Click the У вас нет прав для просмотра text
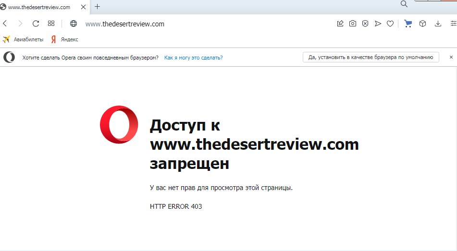 221,188
